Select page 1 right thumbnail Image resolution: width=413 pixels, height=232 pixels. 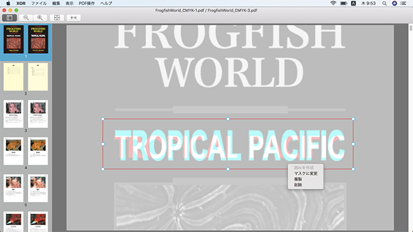coord(38,39)
